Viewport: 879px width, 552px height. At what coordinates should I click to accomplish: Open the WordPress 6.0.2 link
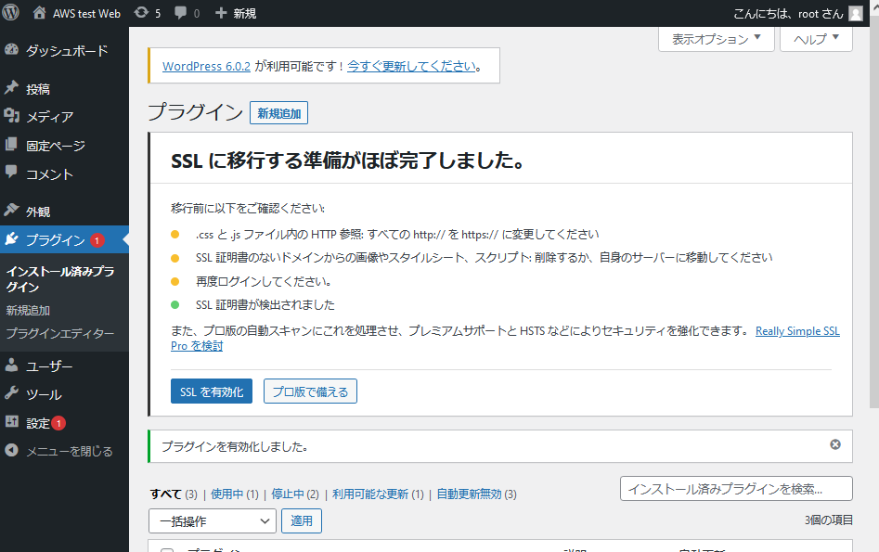[206, 66]
